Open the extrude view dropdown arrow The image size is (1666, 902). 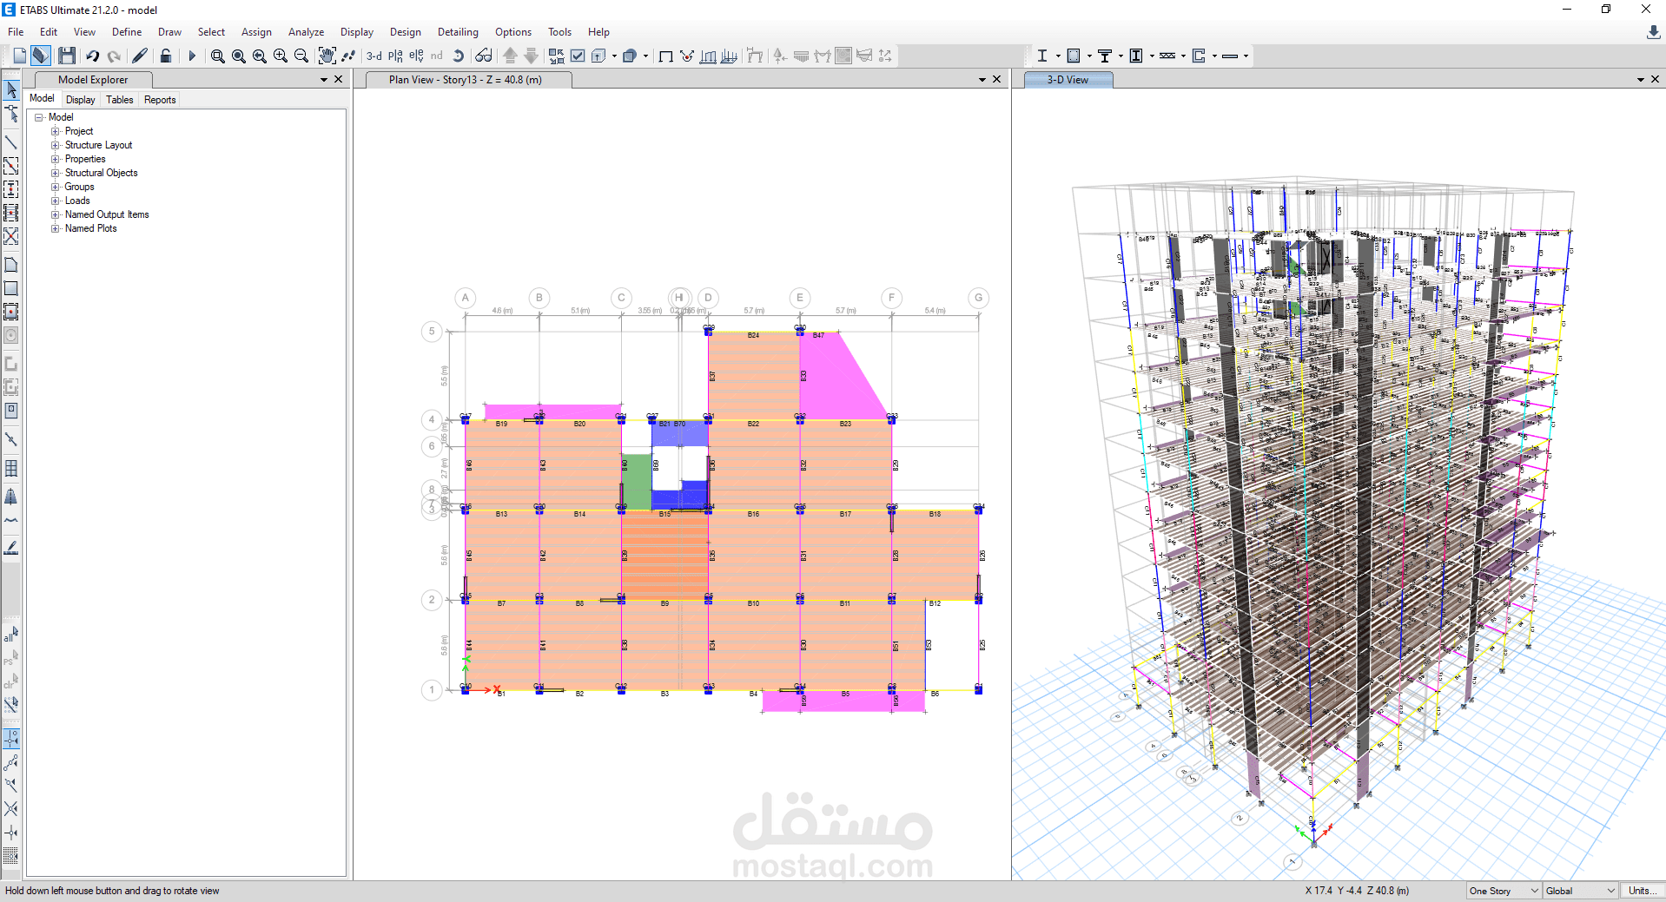click(645, 56)
